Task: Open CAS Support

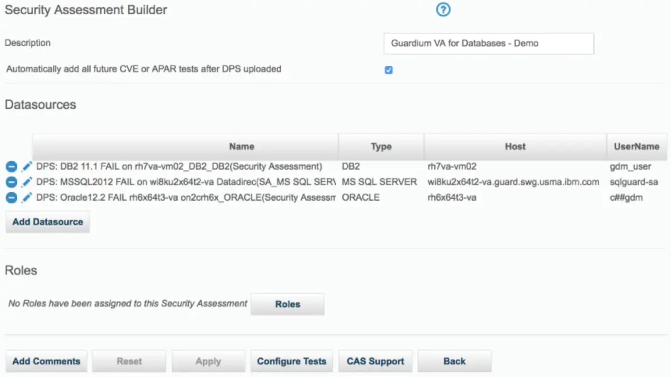Action: point(375,361)
